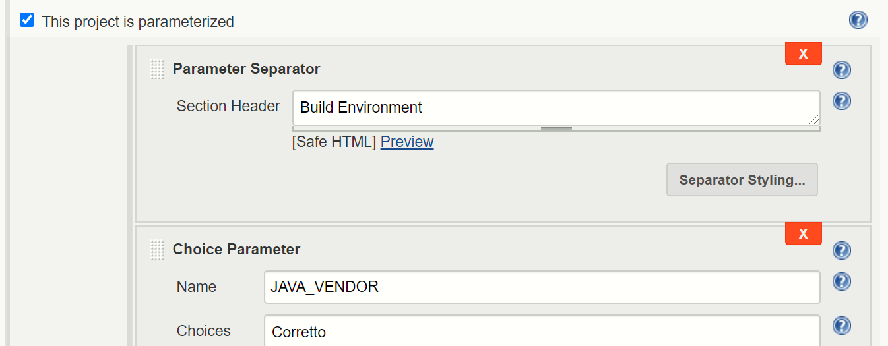Image resolution: width=888 pixels, height=346 pixels.
Task: Uncheck This project is parameterized checkbox
Action: pyautogui.click(x=27, y=20)
